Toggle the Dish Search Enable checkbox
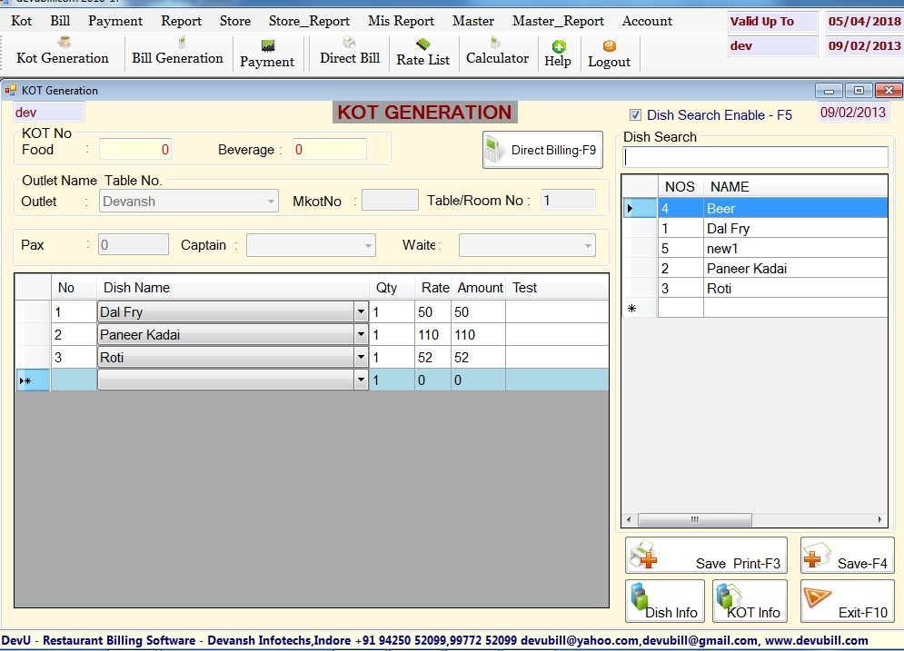Viewport: 904px width, 651px height. (636, 115)
